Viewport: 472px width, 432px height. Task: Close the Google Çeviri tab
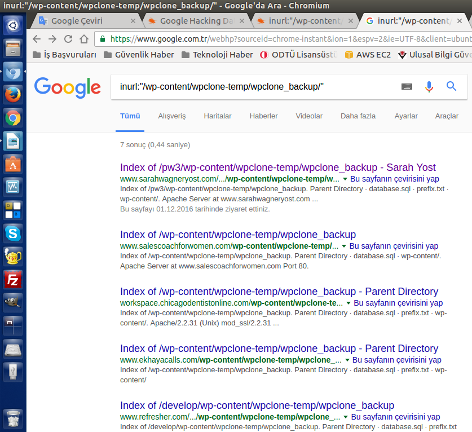133,21
